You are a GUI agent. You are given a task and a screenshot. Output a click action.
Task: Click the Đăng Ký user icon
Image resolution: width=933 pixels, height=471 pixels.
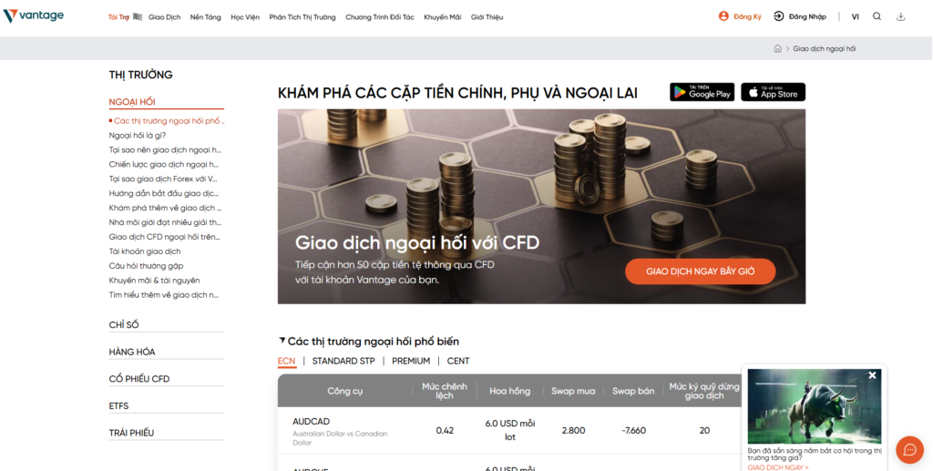click(723, 16)
